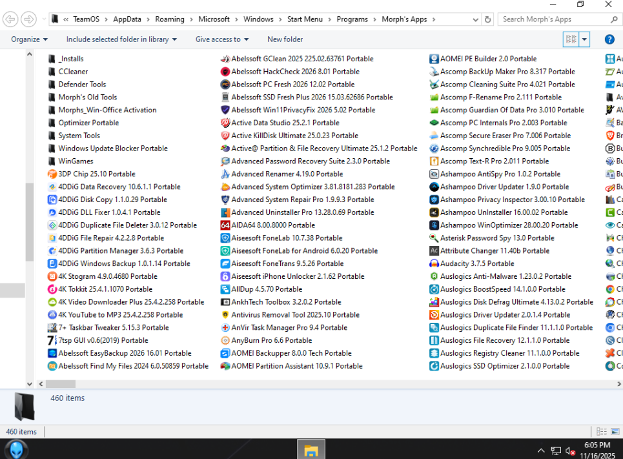Switch to details view in status bar

(x=602, y=432)
